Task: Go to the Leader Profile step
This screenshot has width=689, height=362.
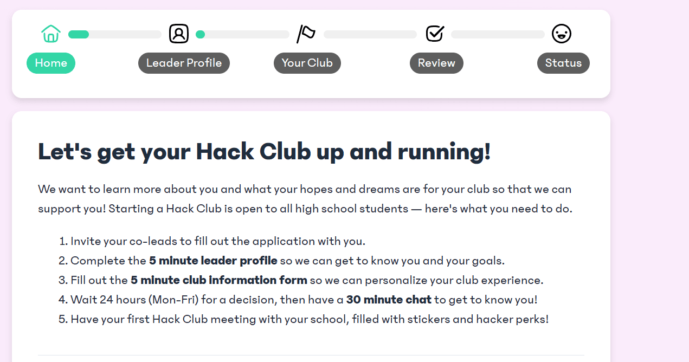Action: [184, 63]
